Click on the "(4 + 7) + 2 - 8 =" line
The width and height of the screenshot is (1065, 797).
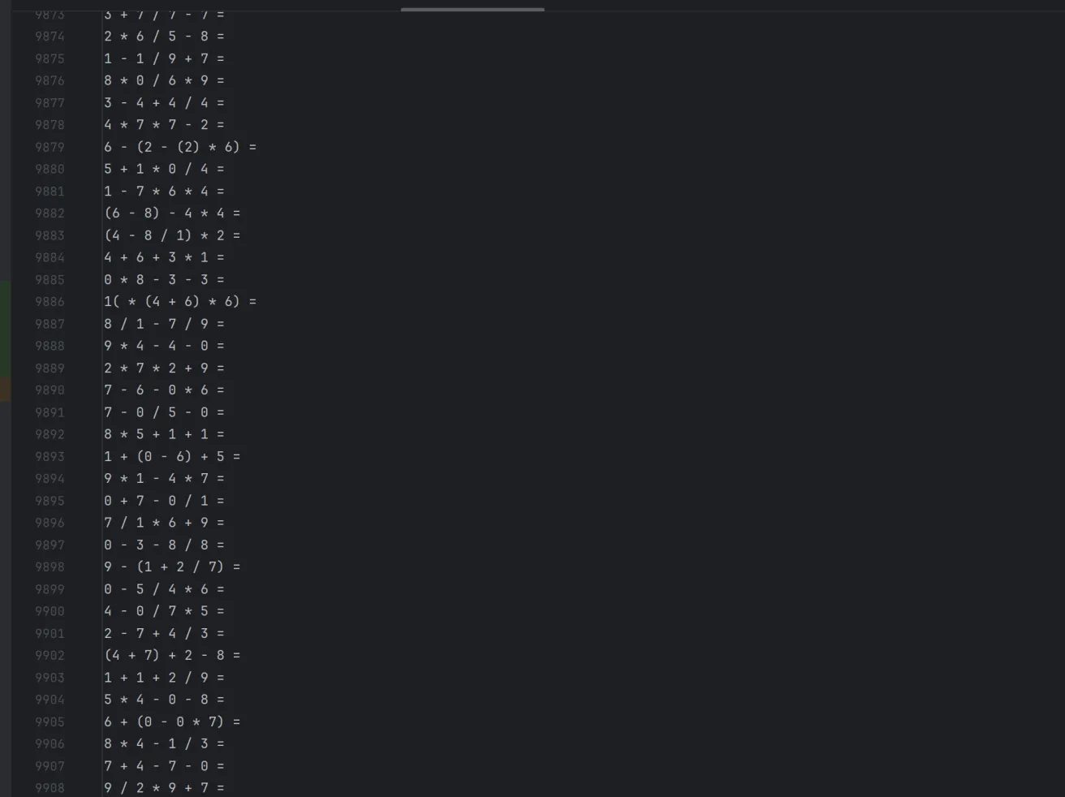point(172,656)
